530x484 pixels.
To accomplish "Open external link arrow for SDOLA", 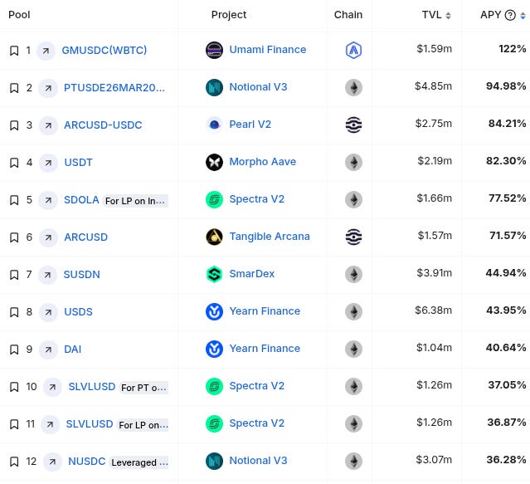I will [x=48, y=200].
